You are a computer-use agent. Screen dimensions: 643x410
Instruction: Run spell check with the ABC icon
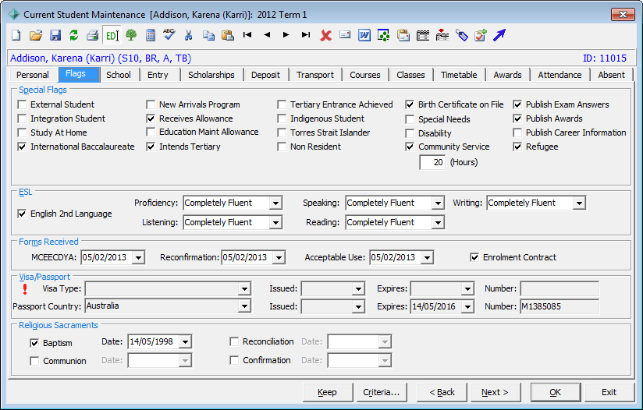[169, 35]
